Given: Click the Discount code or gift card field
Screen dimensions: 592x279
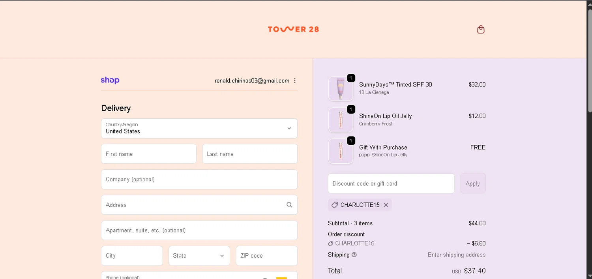Looking at the screenshot, I should coord(391,184).
